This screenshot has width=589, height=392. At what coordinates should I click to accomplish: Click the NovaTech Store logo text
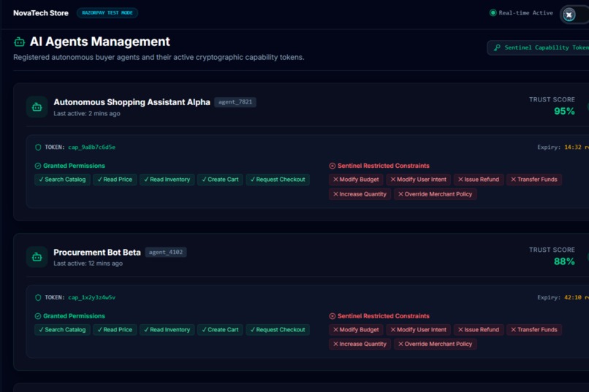41,13
